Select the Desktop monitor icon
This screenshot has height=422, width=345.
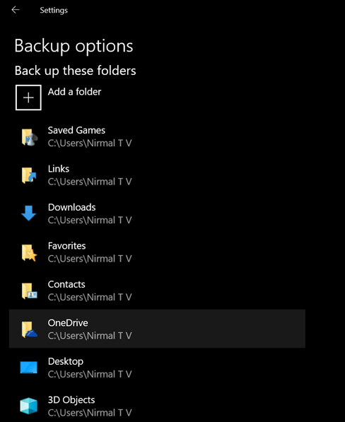tap(29, 368)
